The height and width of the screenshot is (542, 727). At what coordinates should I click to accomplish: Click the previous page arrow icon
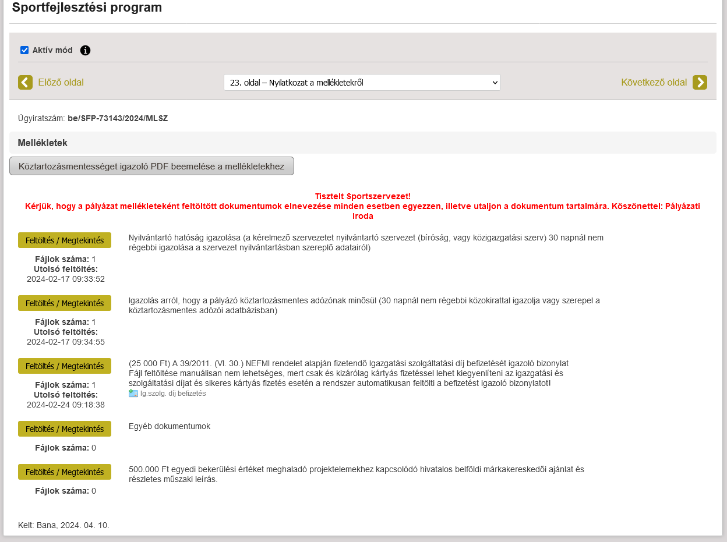click(x=25, y=82)
